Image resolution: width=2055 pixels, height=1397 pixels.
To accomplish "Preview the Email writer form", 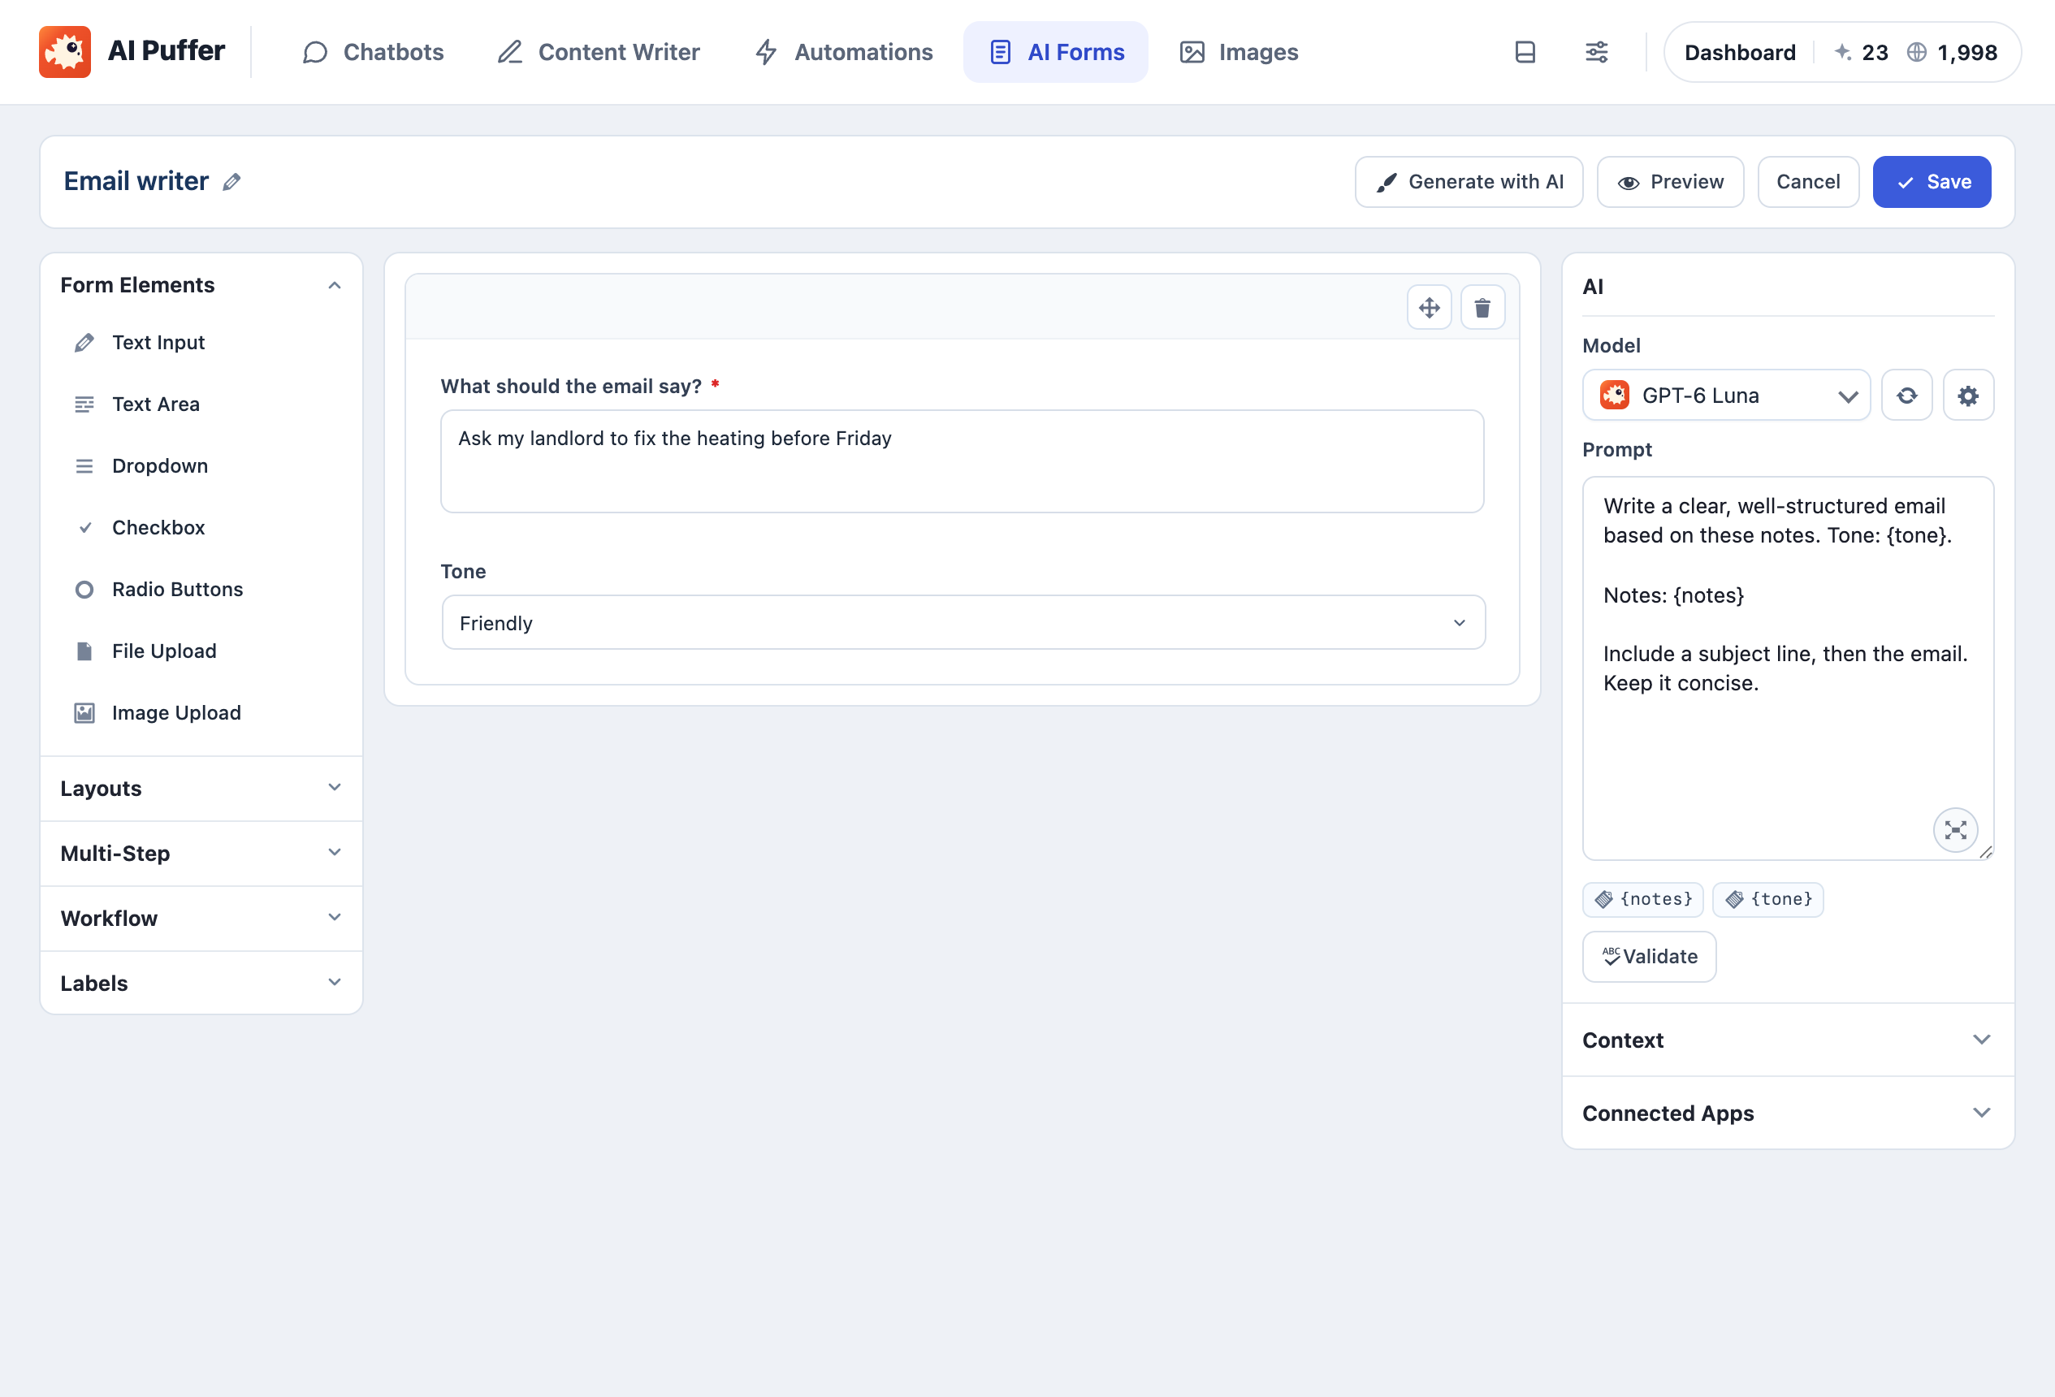I will coord(1670,182).
